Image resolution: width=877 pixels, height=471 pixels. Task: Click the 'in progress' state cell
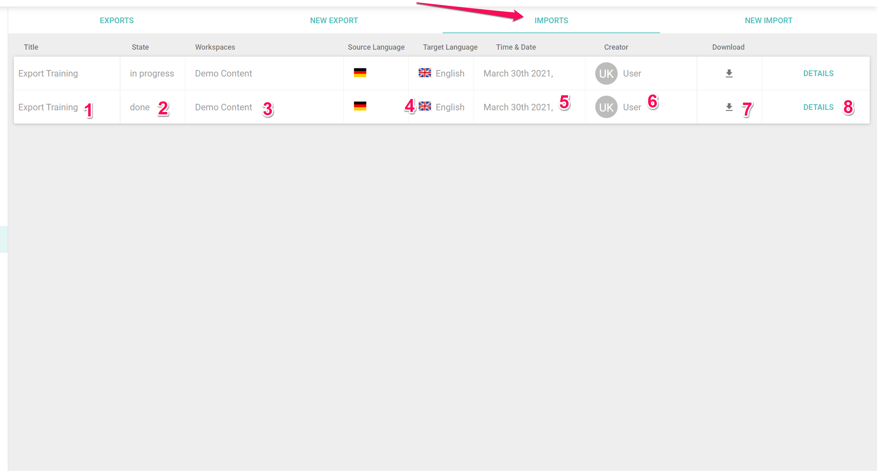pos(152,73)
